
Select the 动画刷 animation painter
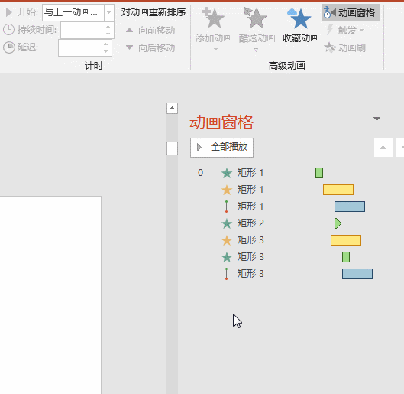pyautogui.click(x=344, y=47)
